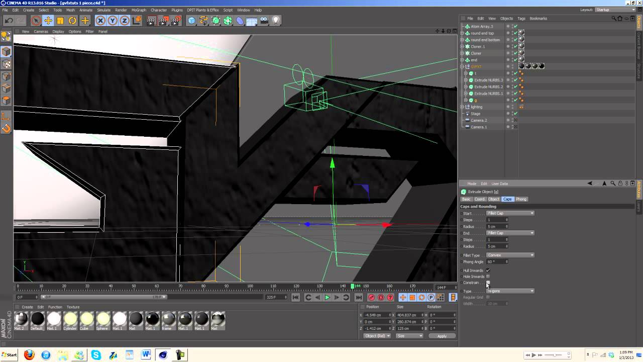Open Edit Render Settings icon
The height and width of the screenshot is (362, 643).
click(x=176, y=21)
